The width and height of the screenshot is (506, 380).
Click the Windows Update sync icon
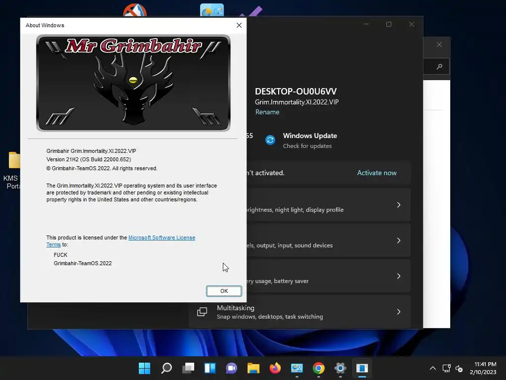point(270,140)
